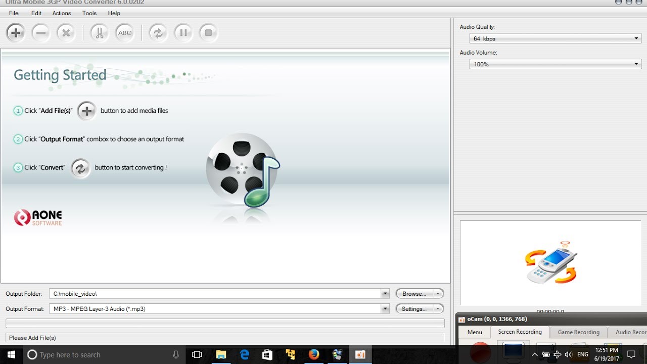Image resolution: width=647 pixels, height=364 pixels.
Task: Click the empty conversion progress bar
Action: click(225, 323)
